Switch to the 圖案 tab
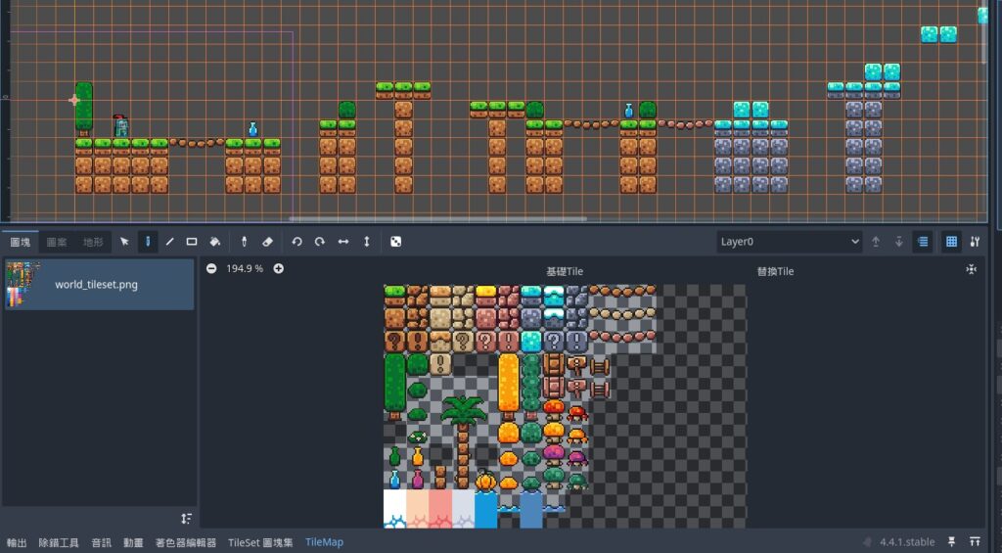This screenshot has width=1002, height=553. [56, 242]
